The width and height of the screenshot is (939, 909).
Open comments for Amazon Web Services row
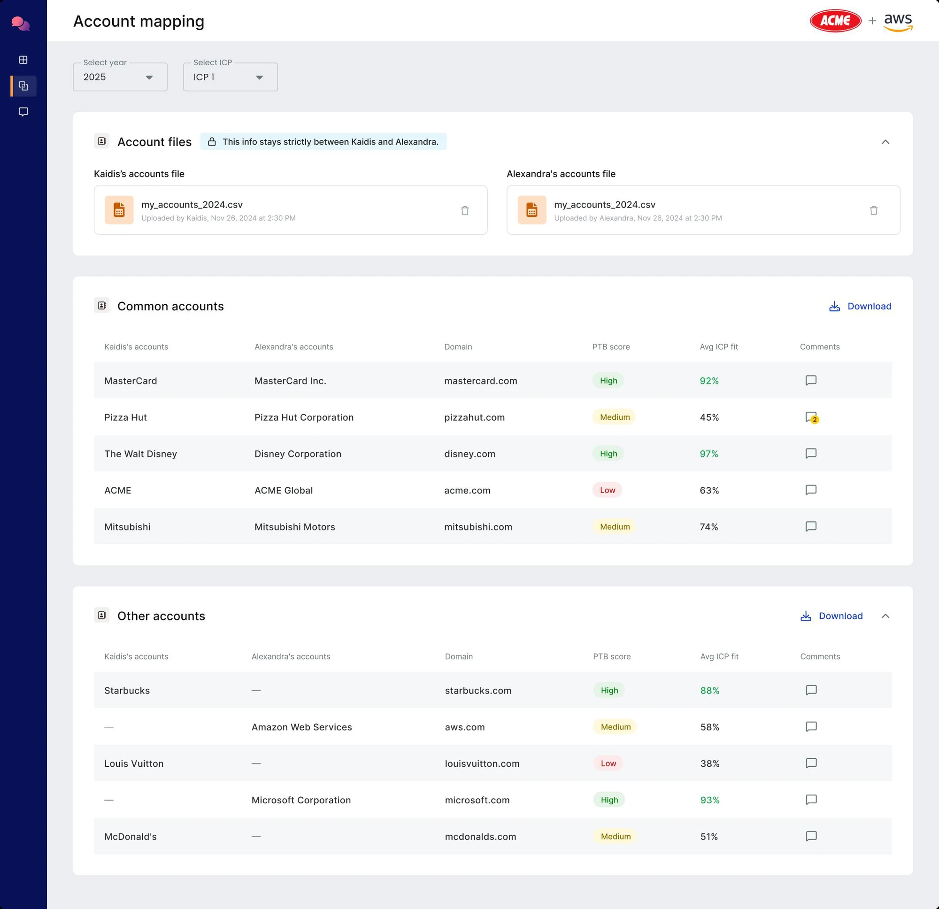click(x=811, y=726)
